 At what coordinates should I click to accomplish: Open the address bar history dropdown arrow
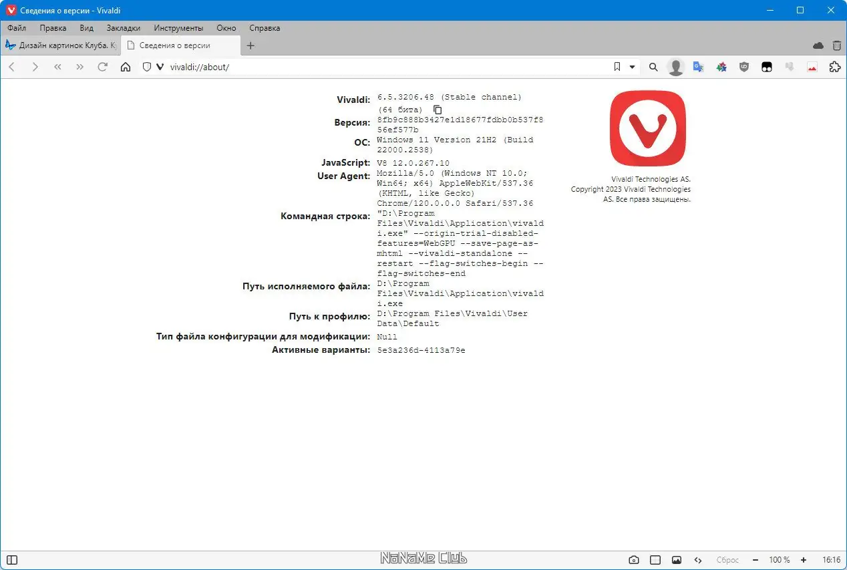[632, 67]
